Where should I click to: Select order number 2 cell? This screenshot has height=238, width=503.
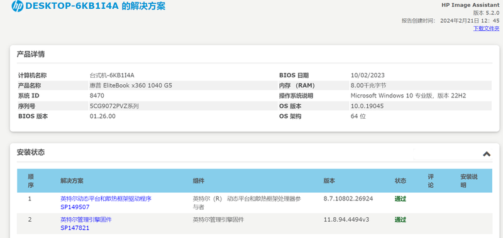tap(30, 219)
